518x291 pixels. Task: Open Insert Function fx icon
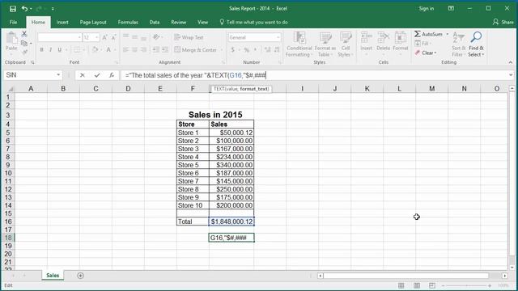point(112,75)
